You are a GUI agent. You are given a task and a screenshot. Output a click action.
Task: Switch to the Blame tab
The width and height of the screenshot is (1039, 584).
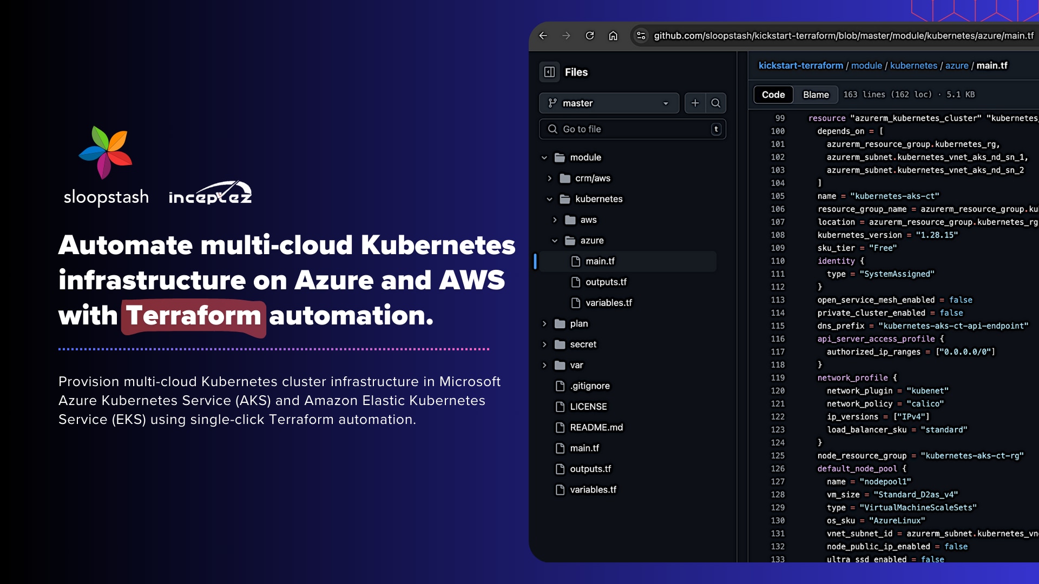tap(816, 95)
